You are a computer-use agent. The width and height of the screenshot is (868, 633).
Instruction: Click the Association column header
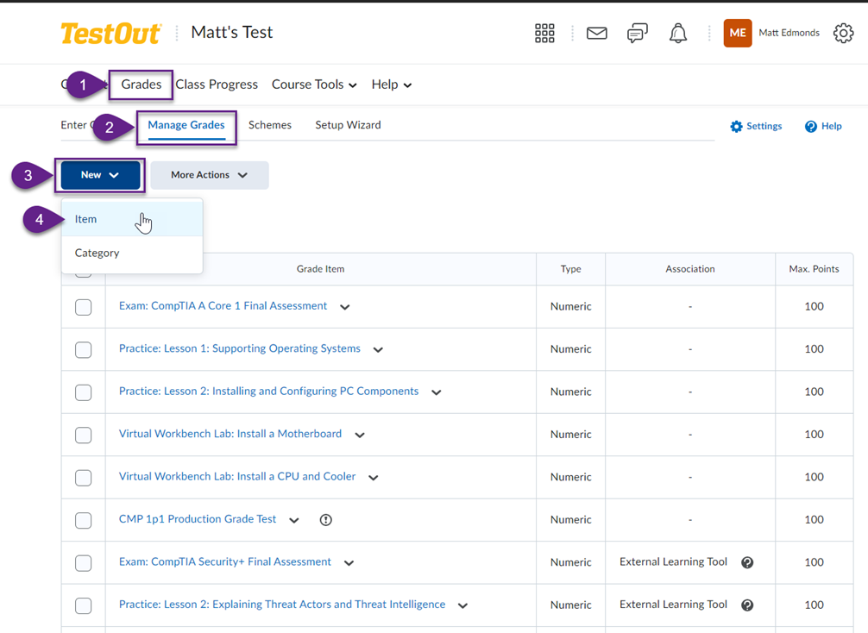tap(689, 269)
